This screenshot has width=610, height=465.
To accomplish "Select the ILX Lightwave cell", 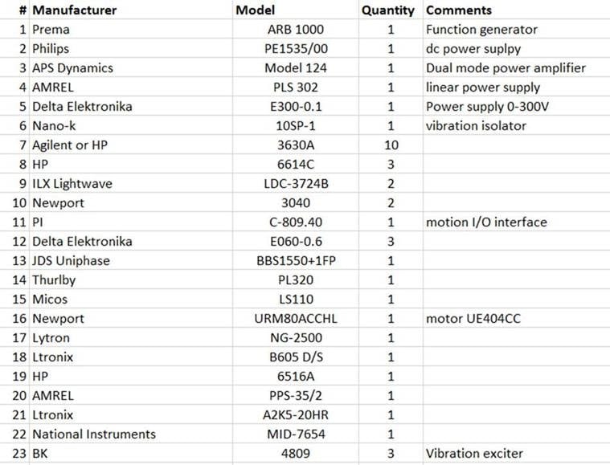I will (131, 184).
